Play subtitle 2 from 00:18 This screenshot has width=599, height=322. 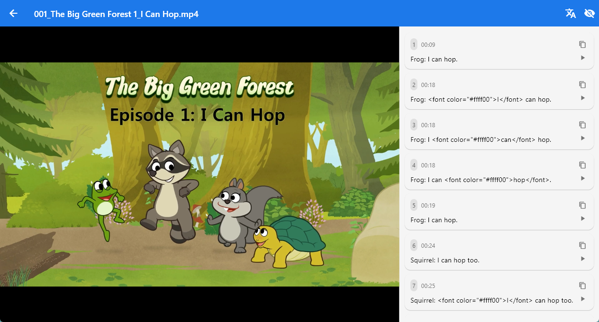coord(583,98)
